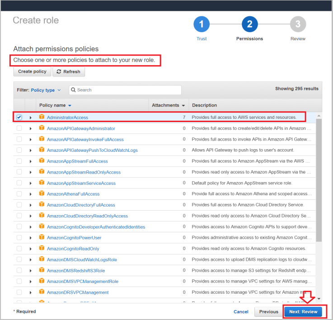Click the AmazonCognitoDeveloperAuthenticatedIdentities policy box icon
333x320 pixels.
coord(42,226)
